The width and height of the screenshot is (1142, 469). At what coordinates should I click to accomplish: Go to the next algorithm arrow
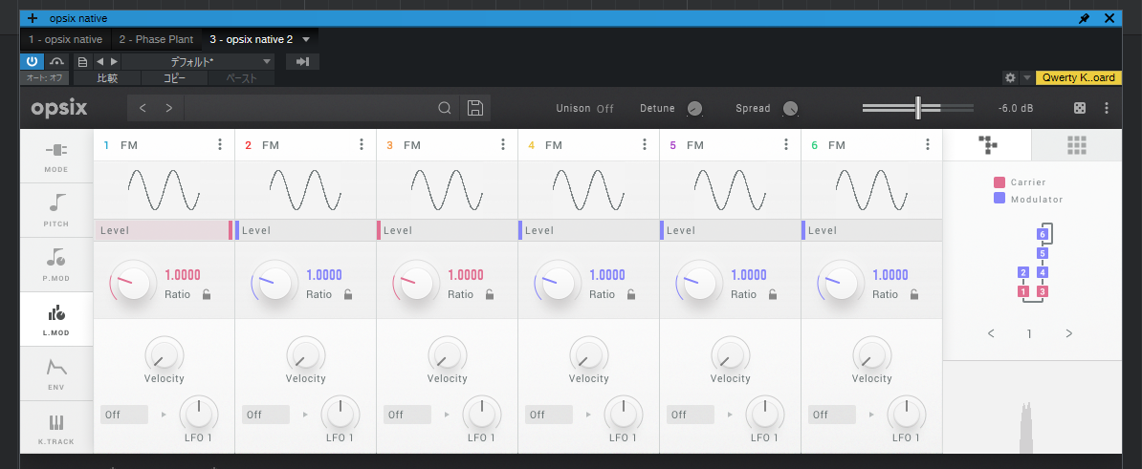click(x=1068, y=334)
